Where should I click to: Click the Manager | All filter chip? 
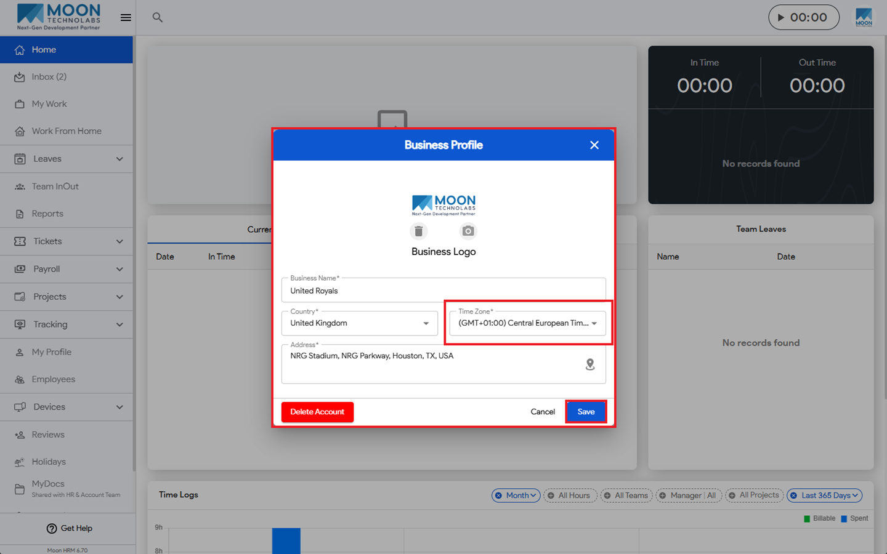point(688,496)
